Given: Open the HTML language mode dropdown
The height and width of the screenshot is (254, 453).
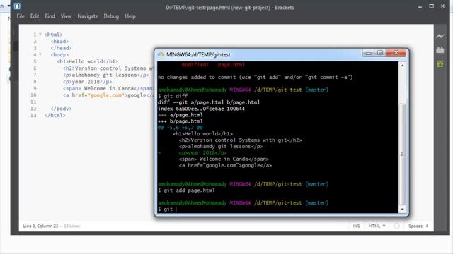Looking at the screenshot, I should [x=377, y=226].
